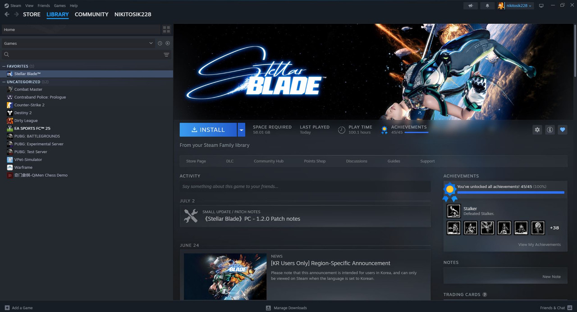Open advanced filter sliders icon
Screen dimensions: 577x312
point(166,54)
